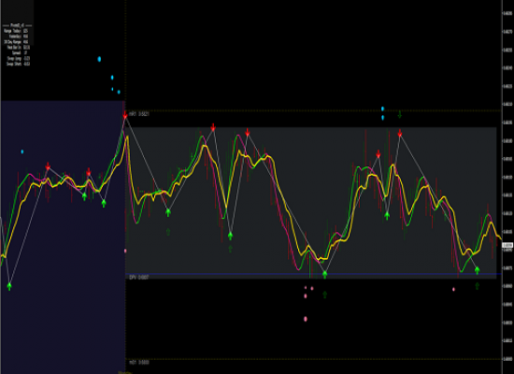Click the mS1 support level label
The height and width of the screenshot is (374, 514).
pyautogui.click(x=139, y=362)
